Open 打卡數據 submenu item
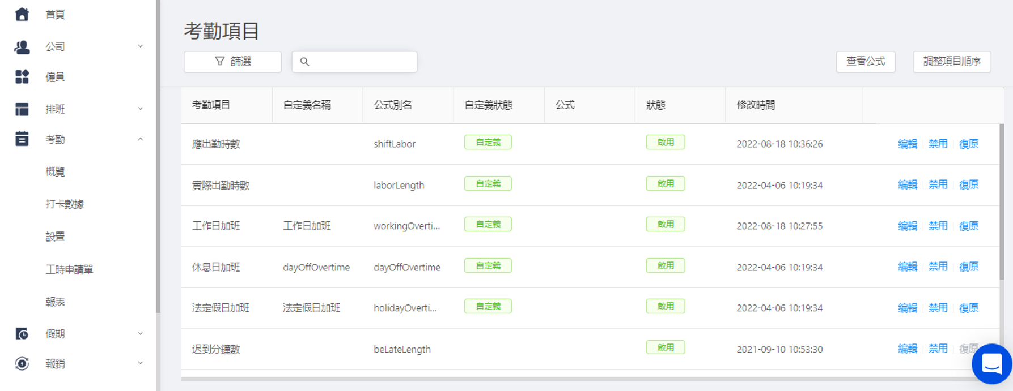 coord(65,204)
